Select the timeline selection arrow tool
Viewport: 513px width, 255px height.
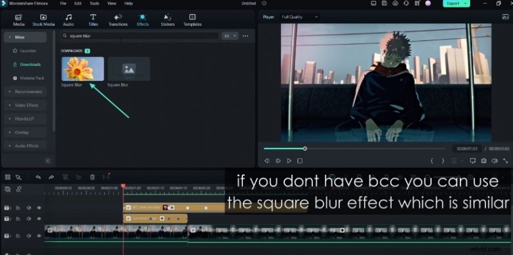(19, 177)
